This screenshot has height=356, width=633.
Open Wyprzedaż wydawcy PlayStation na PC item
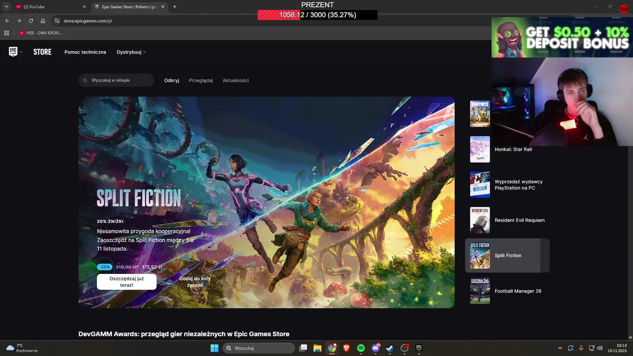click(507, 184)
